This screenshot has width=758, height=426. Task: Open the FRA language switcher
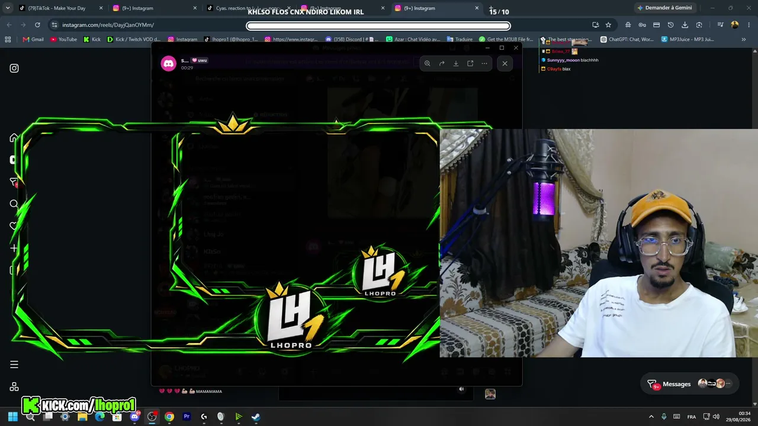[692, 417]
